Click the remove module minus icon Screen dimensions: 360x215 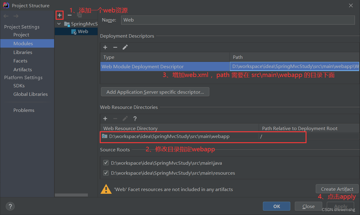(69, 15)
